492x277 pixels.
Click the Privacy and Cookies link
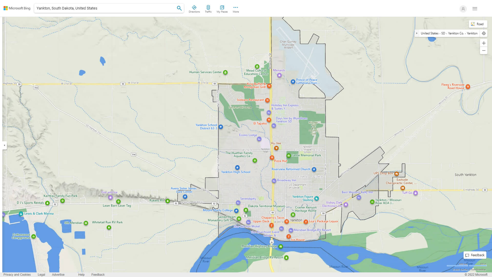point(17,274)
